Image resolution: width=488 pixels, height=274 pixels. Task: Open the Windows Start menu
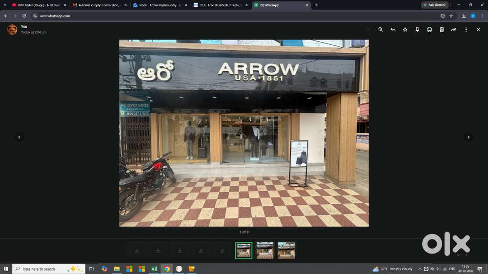point(6,269)
